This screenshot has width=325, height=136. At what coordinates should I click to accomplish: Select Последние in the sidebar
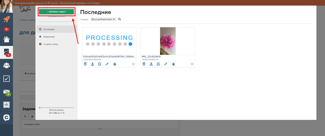49,29
